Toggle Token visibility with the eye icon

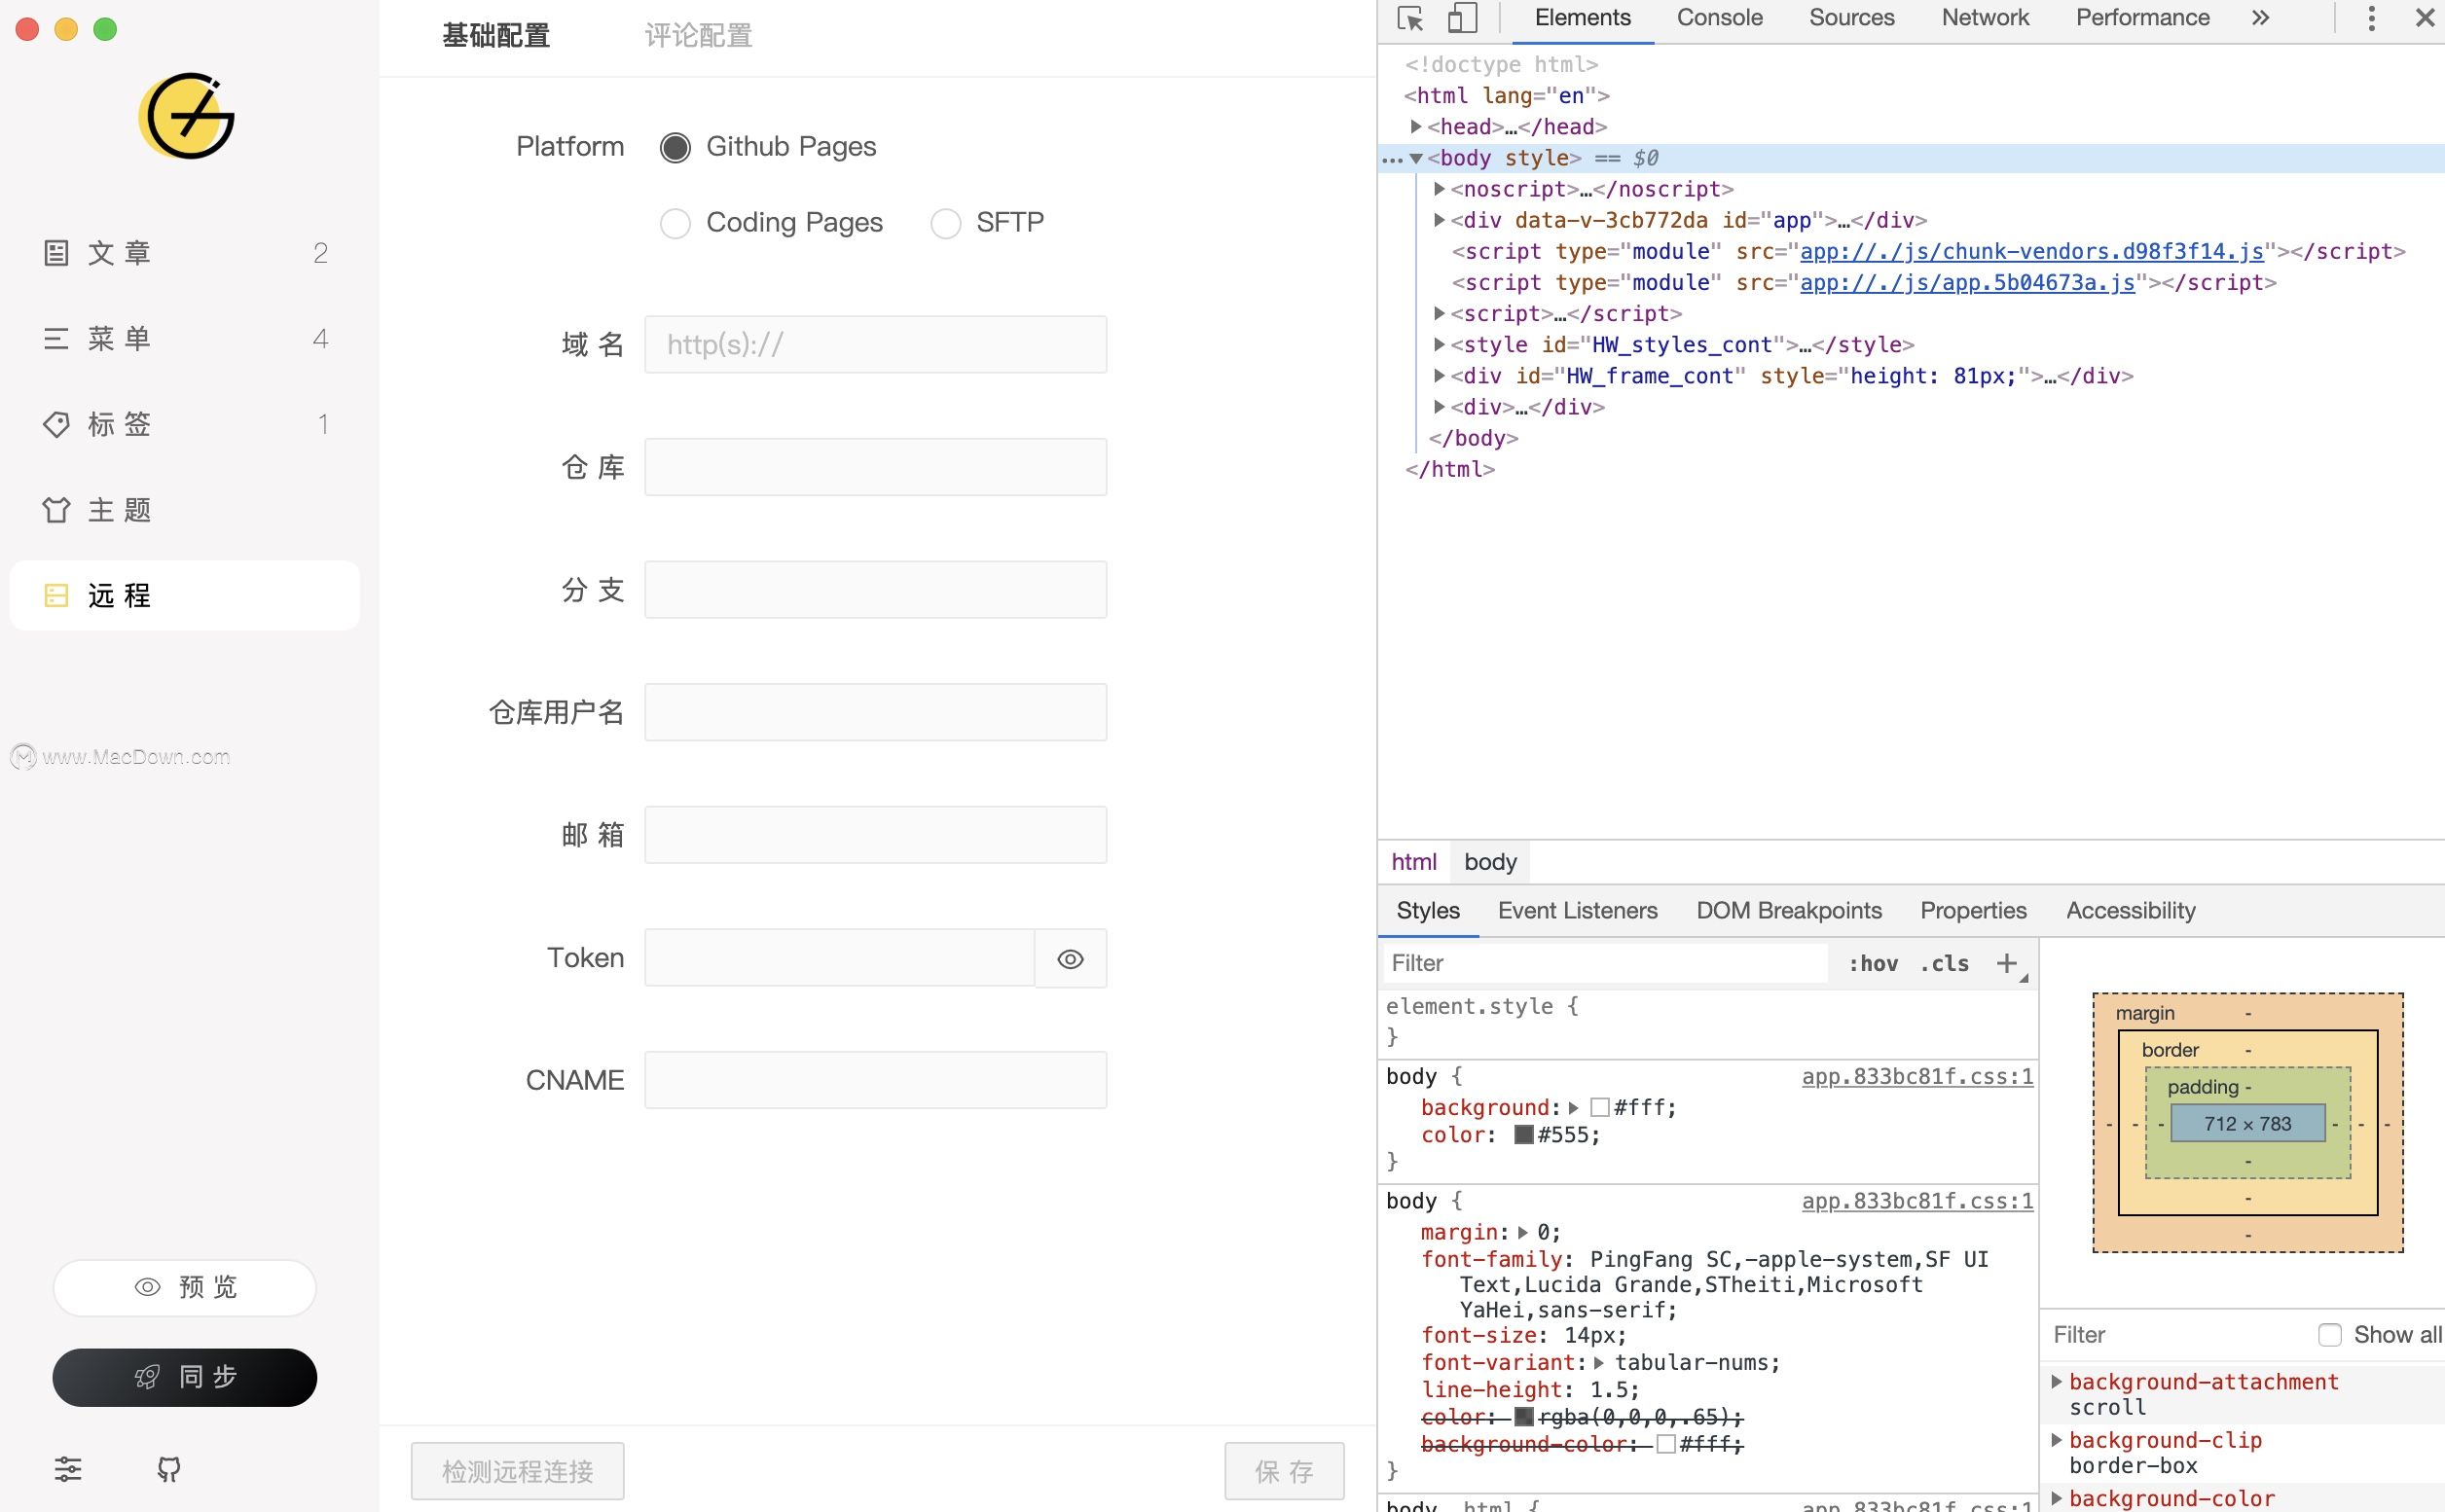1071,959
